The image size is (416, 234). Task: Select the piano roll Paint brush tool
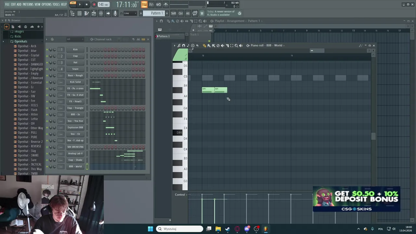click(209, 45)
